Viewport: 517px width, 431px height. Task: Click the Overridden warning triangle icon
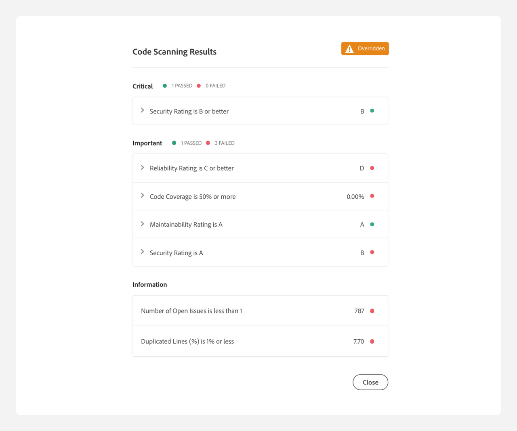[x=349, y=49]
